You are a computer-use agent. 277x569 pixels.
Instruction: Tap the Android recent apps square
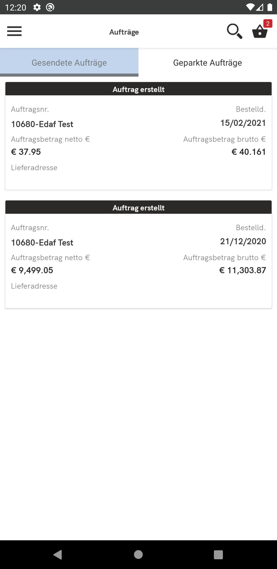click(x=218, y=555)
